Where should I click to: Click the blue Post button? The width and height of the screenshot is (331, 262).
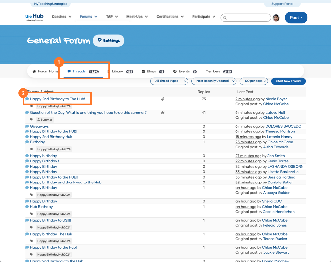(296, 18)
